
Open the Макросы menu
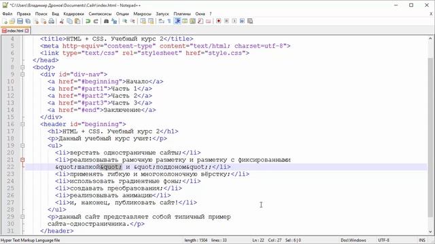142,14
